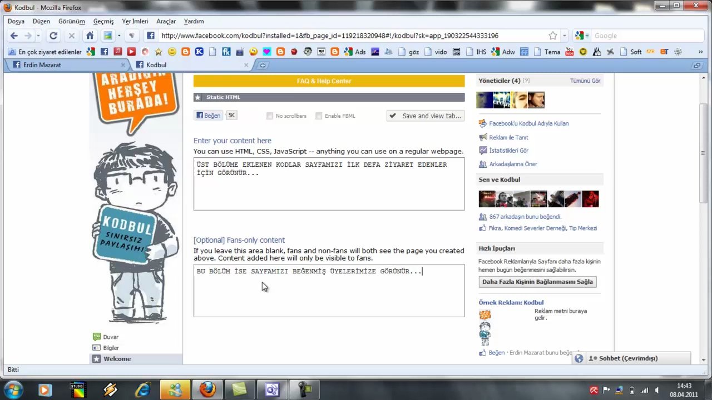This screenshot has width=712, height=400.
Task: Open the göz bookmark
Action: 408,52
